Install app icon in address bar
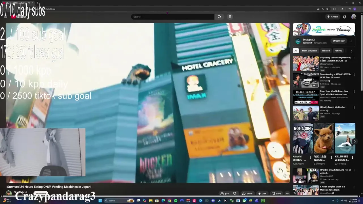Image resolution: width=363 pixels, height=204 pixels. (318, 9)
